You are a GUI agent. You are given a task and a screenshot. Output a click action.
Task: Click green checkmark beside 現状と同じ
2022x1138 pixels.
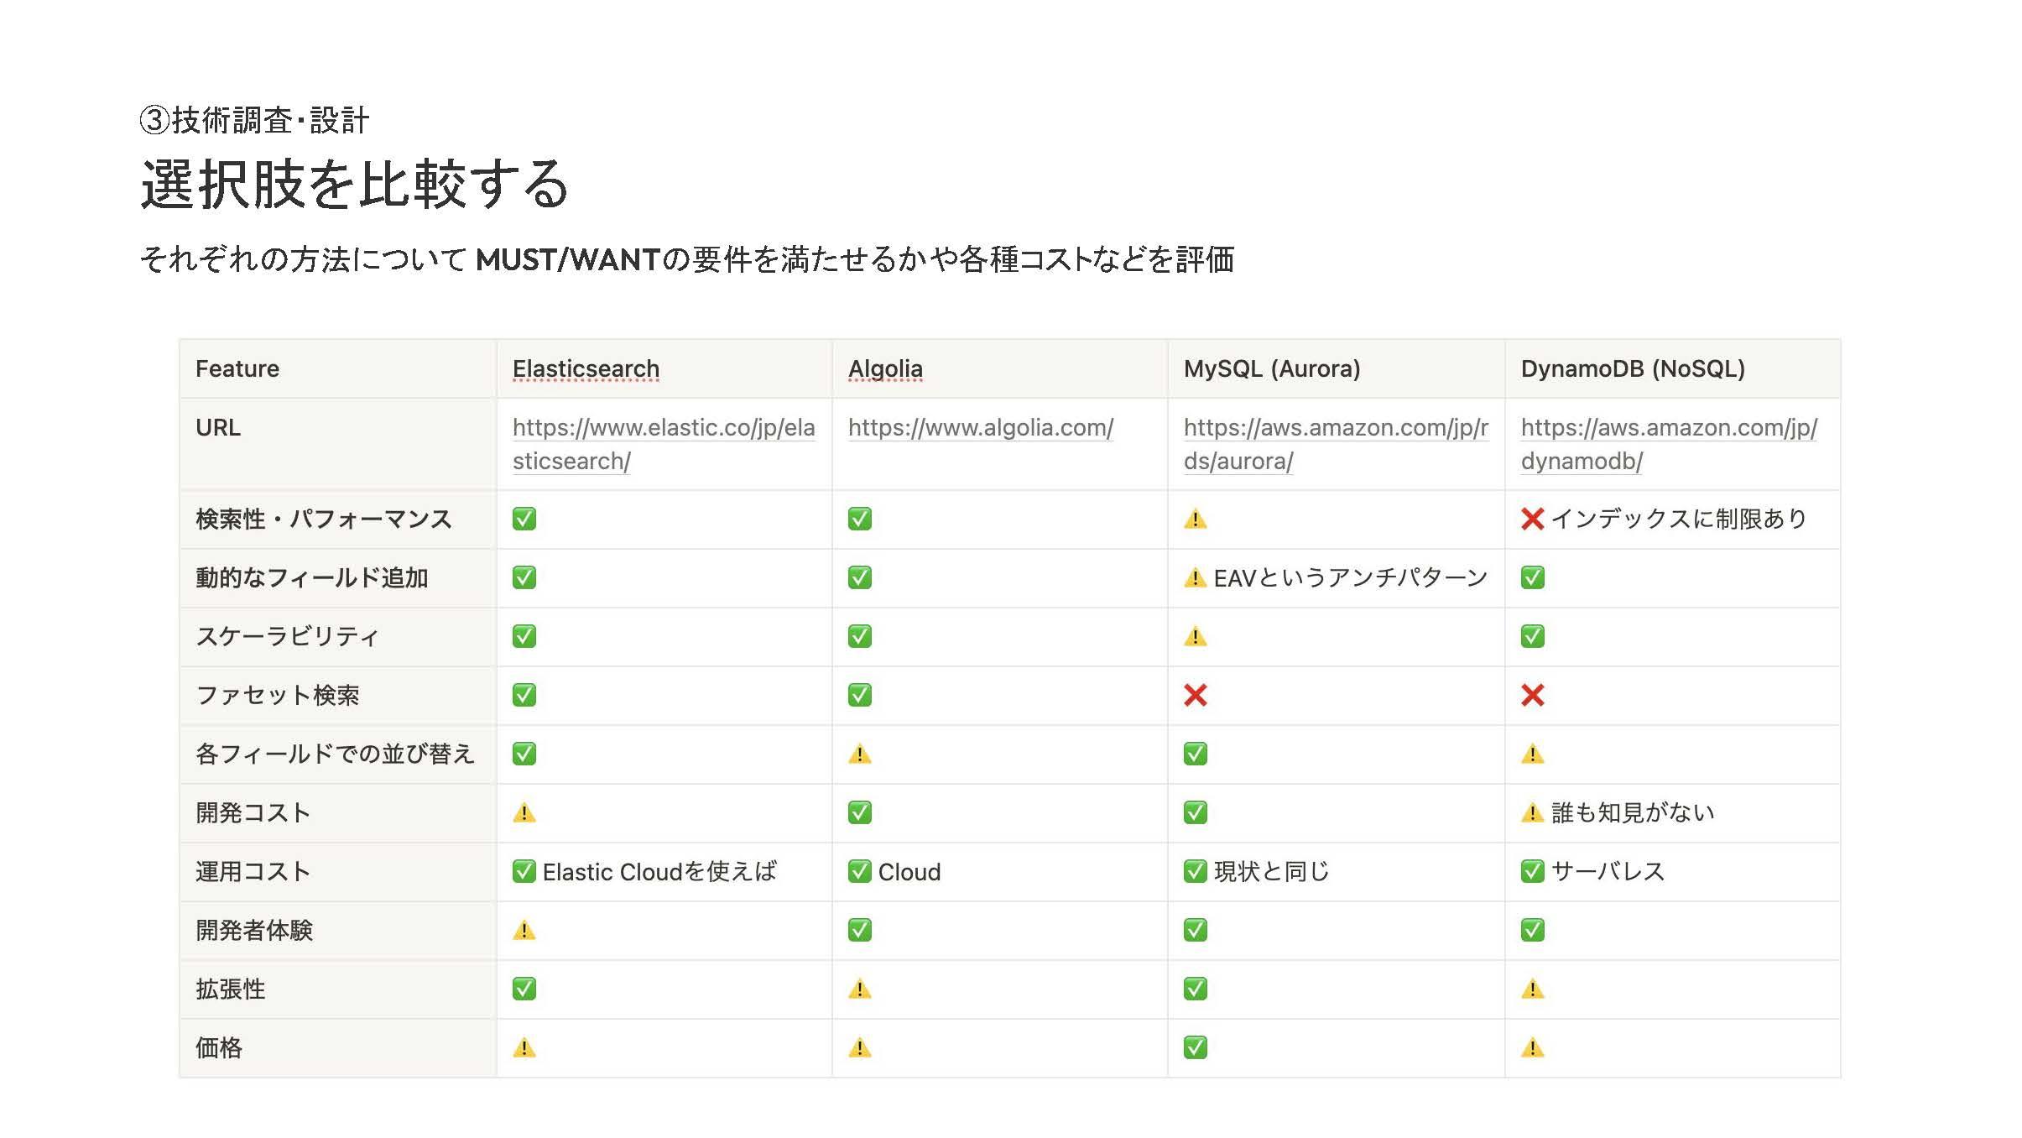pyautogui.click(x=1195, y=872)
